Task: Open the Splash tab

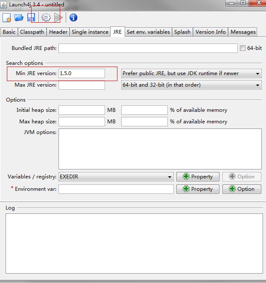Action: 182,32
